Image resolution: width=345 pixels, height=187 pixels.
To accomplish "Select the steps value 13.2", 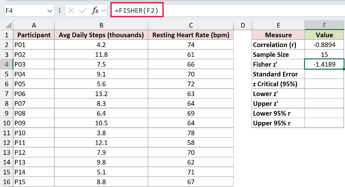I will pyautogui.click(x=101, y=94).
